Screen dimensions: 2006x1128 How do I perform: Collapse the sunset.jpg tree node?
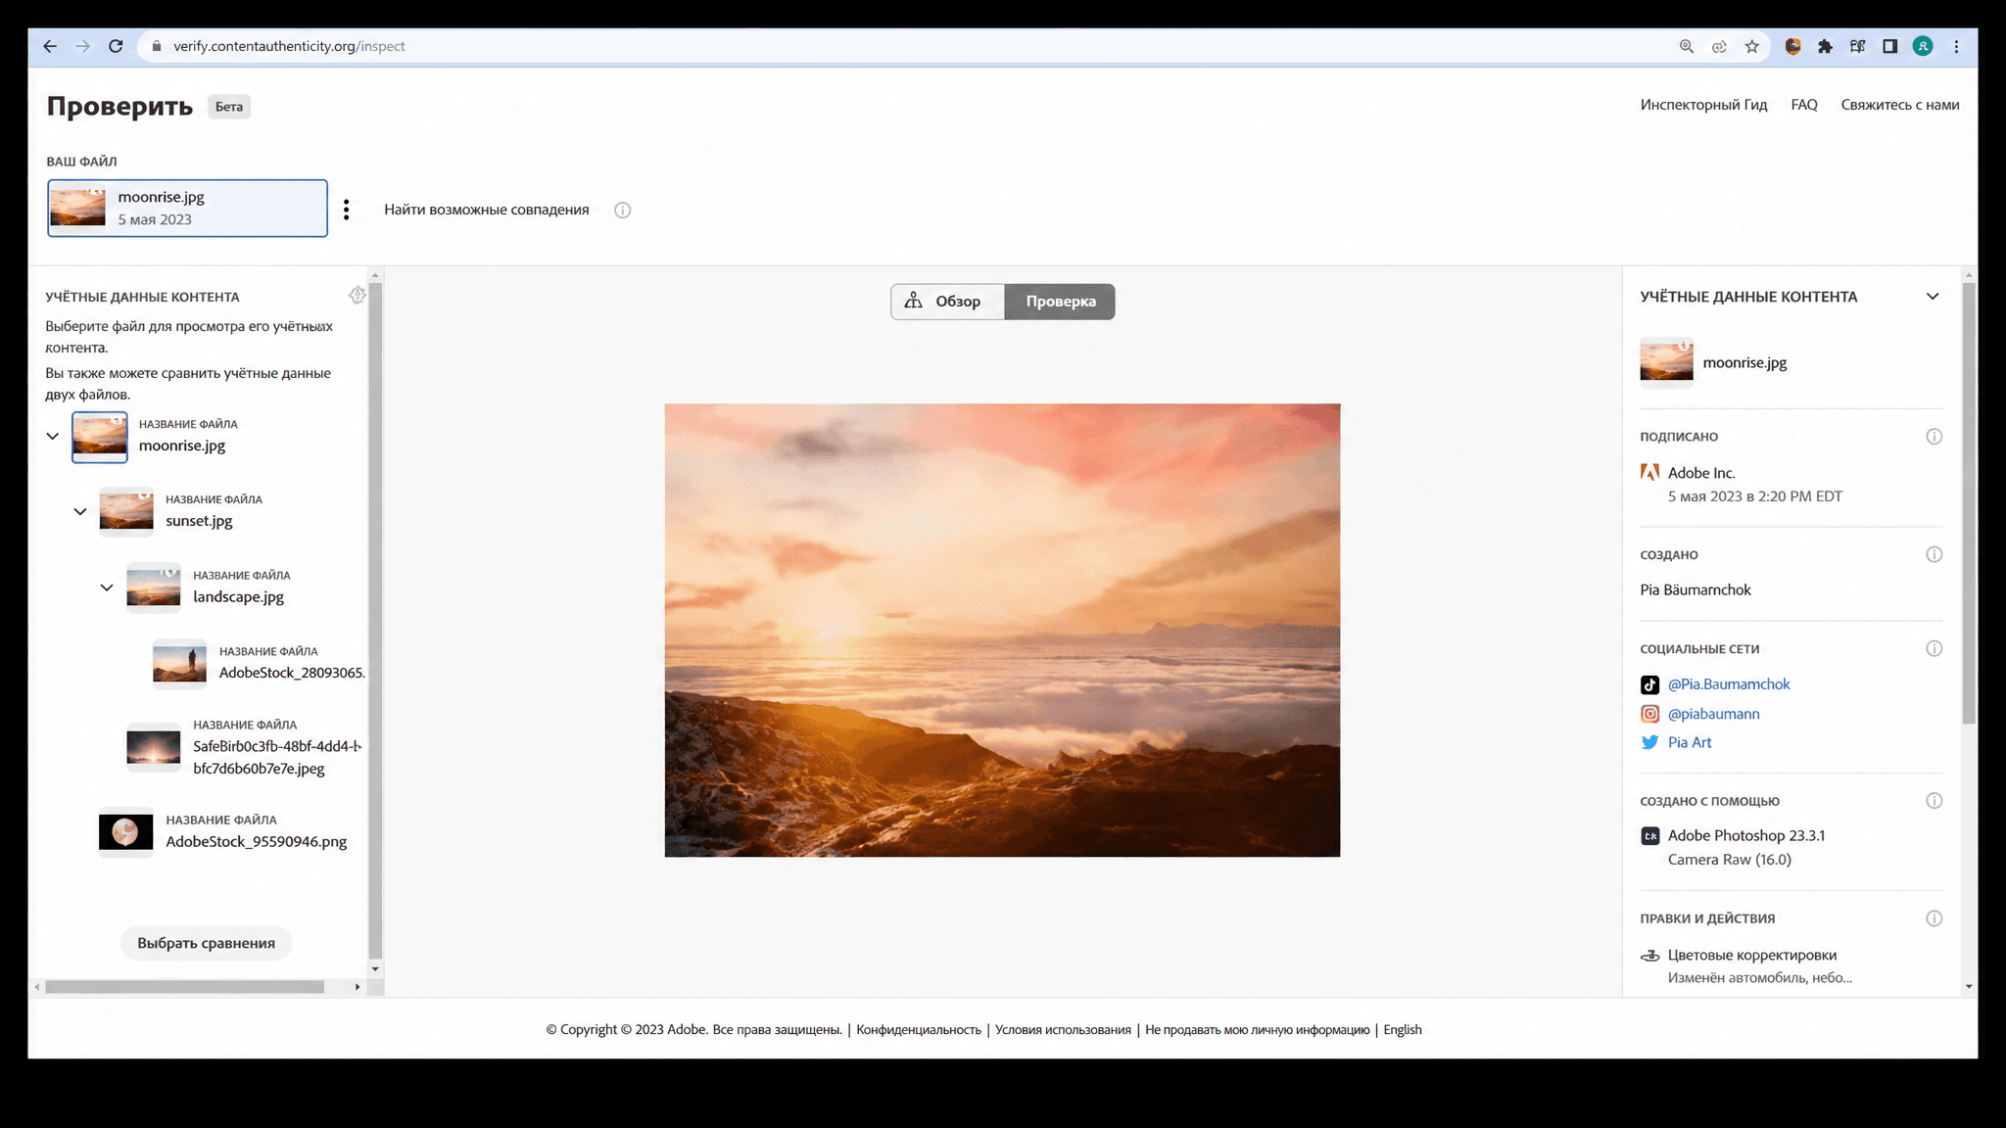[80, 511]
